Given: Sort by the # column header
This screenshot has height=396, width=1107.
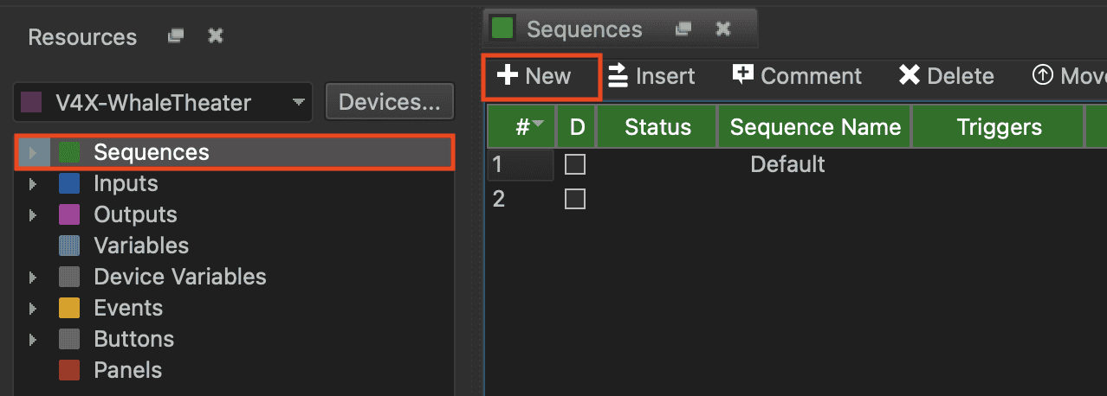Looking at the screenshot, I should tap(521, 127).
